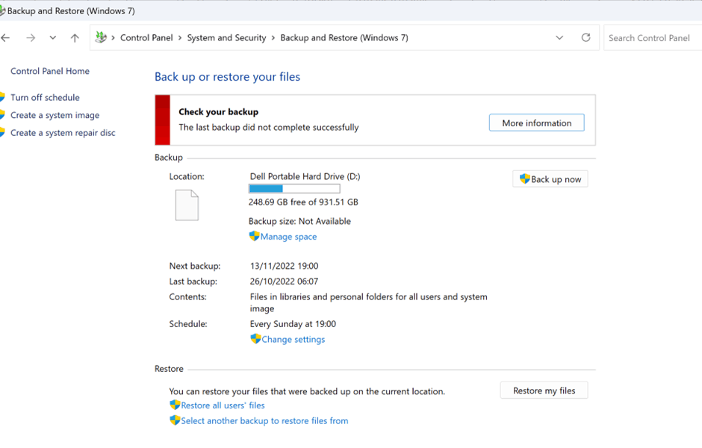This screenshot has height=448, width=702.
Task: Open the Control Panel breadcrumb
Action: pyautogui.click(x=146, y=38)
